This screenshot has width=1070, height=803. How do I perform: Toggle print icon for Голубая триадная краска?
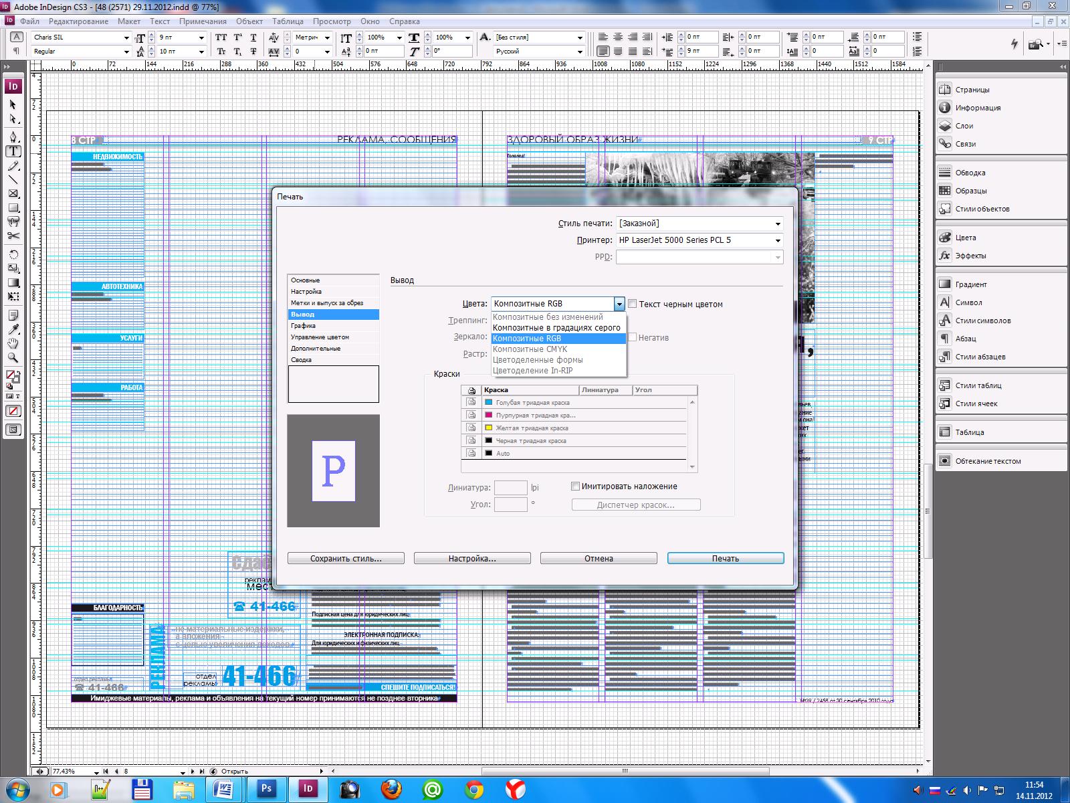point(471,402)
